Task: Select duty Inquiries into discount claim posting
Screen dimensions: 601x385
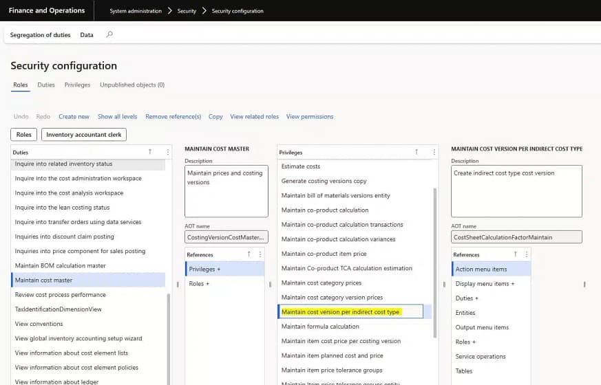Action: pyautogui.click(x=88, y=236)
